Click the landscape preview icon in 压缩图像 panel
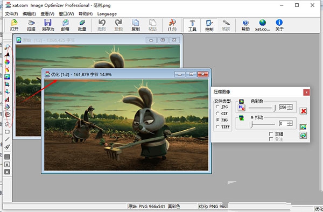The image size is (323, 212). tap(303, 127)
